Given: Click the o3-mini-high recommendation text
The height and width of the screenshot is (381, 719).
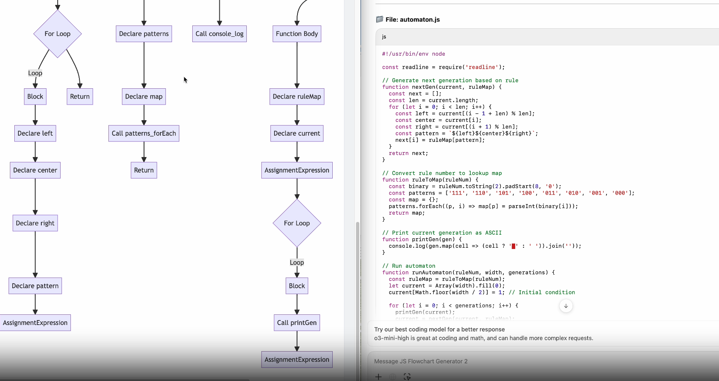Looking at the screenshot, I should pos(484,338).
